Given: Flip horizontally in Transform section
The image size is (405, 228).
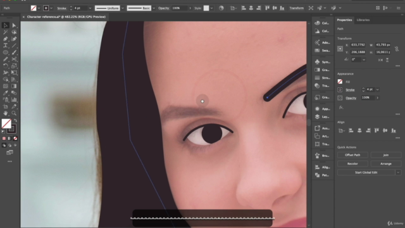Looking at the screenshot, I should [380, 60].
